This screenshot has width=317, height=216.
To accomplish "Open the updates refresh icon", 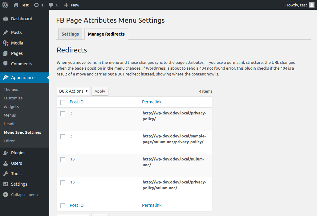I will click(x=36, y=5).
